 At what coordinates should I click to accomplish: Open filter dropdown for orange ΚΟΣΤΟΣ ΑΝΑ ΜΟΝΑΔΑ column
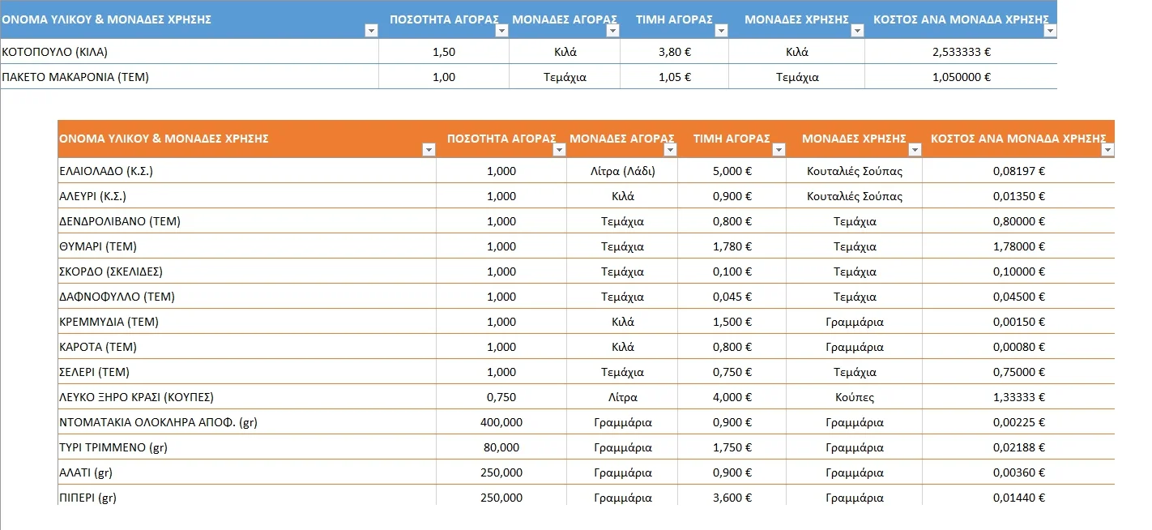click(x=1107, y=150)
